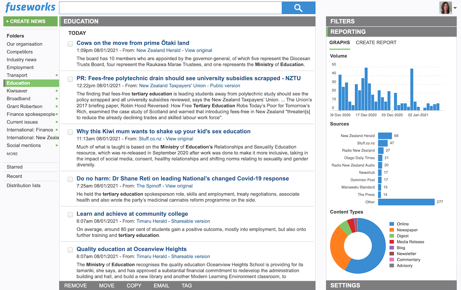Open the Industry news folder
Image resolution: width=461 pixels, height=290 pixels.
click(21, 60)
